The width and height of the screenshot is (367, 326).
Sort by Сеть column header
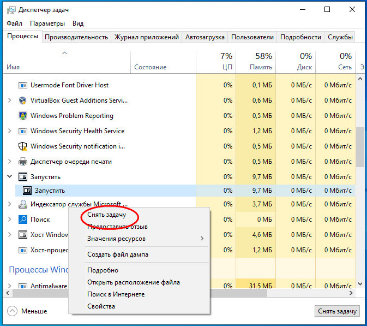[335, 62]
